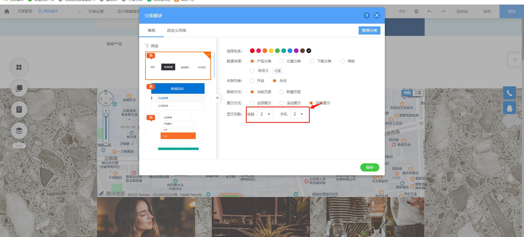This screenshot has width=524, height=237.
Task: Switch to 常规 tab
Action: coord(151,30)
